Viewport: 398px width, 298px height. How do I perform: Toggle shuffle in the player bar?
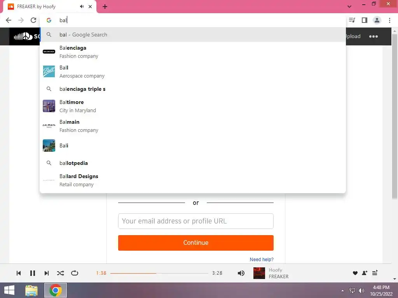(60, 273)
